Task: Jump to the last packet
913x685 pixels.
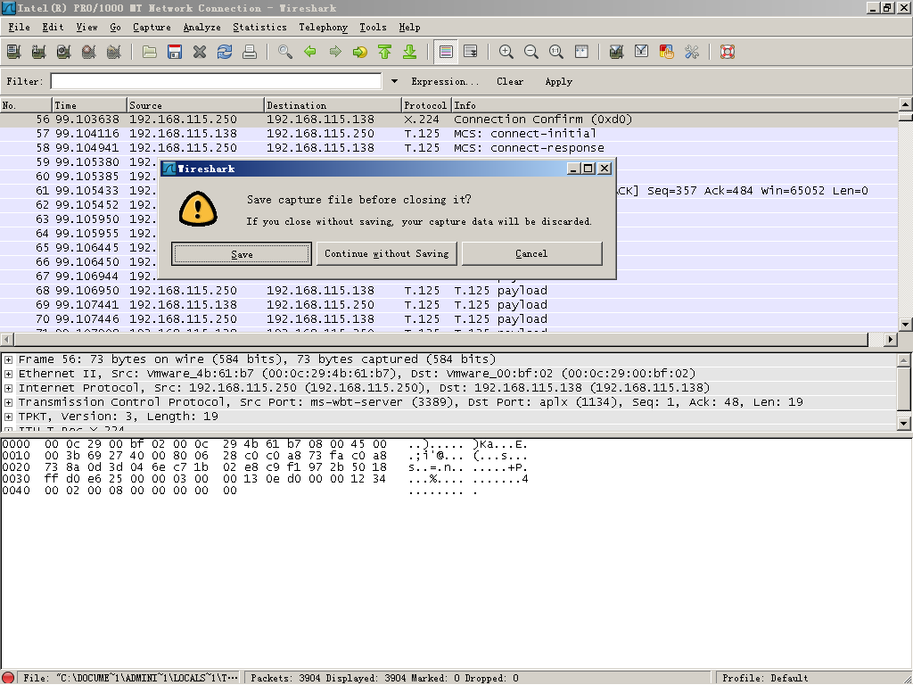Action: [x=410, y=52]
